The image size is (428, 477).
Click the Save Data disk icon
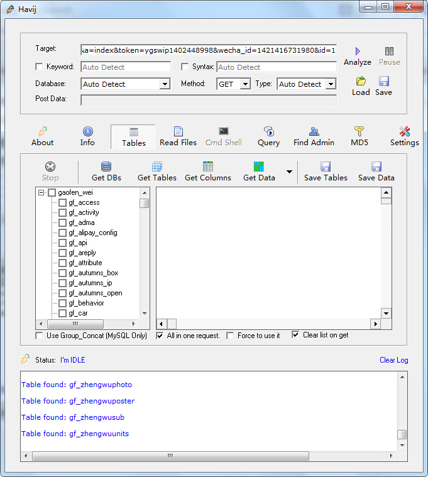(376, 167)
